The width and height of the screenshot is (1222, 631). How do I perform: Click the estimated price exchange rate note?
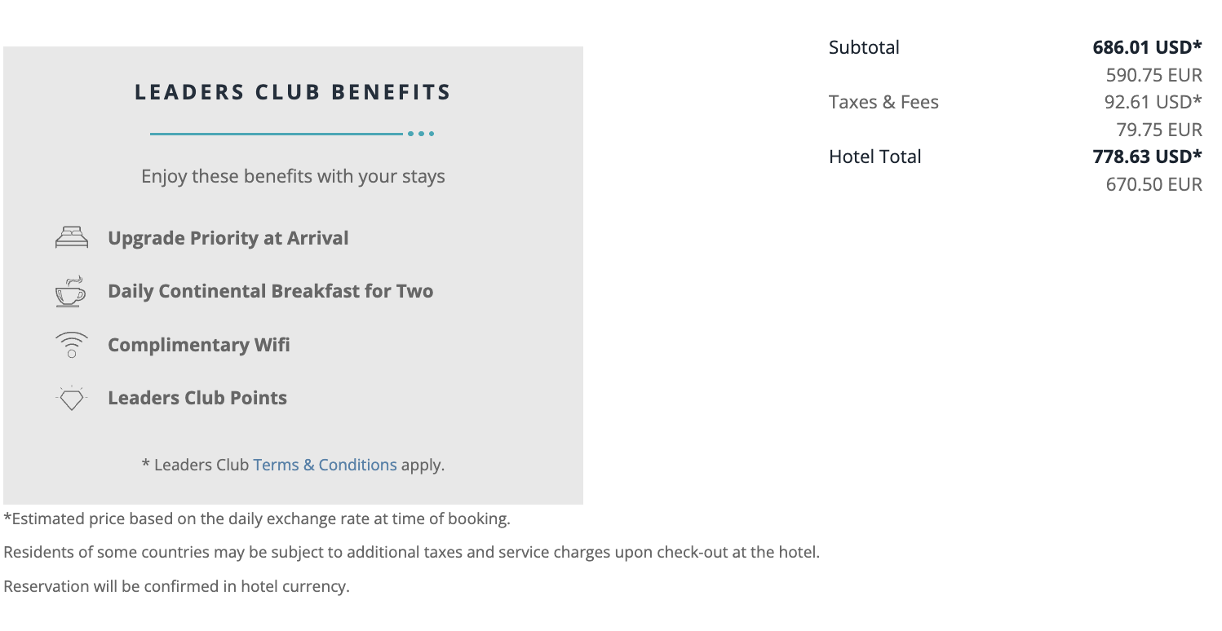(x=257, y=518)
